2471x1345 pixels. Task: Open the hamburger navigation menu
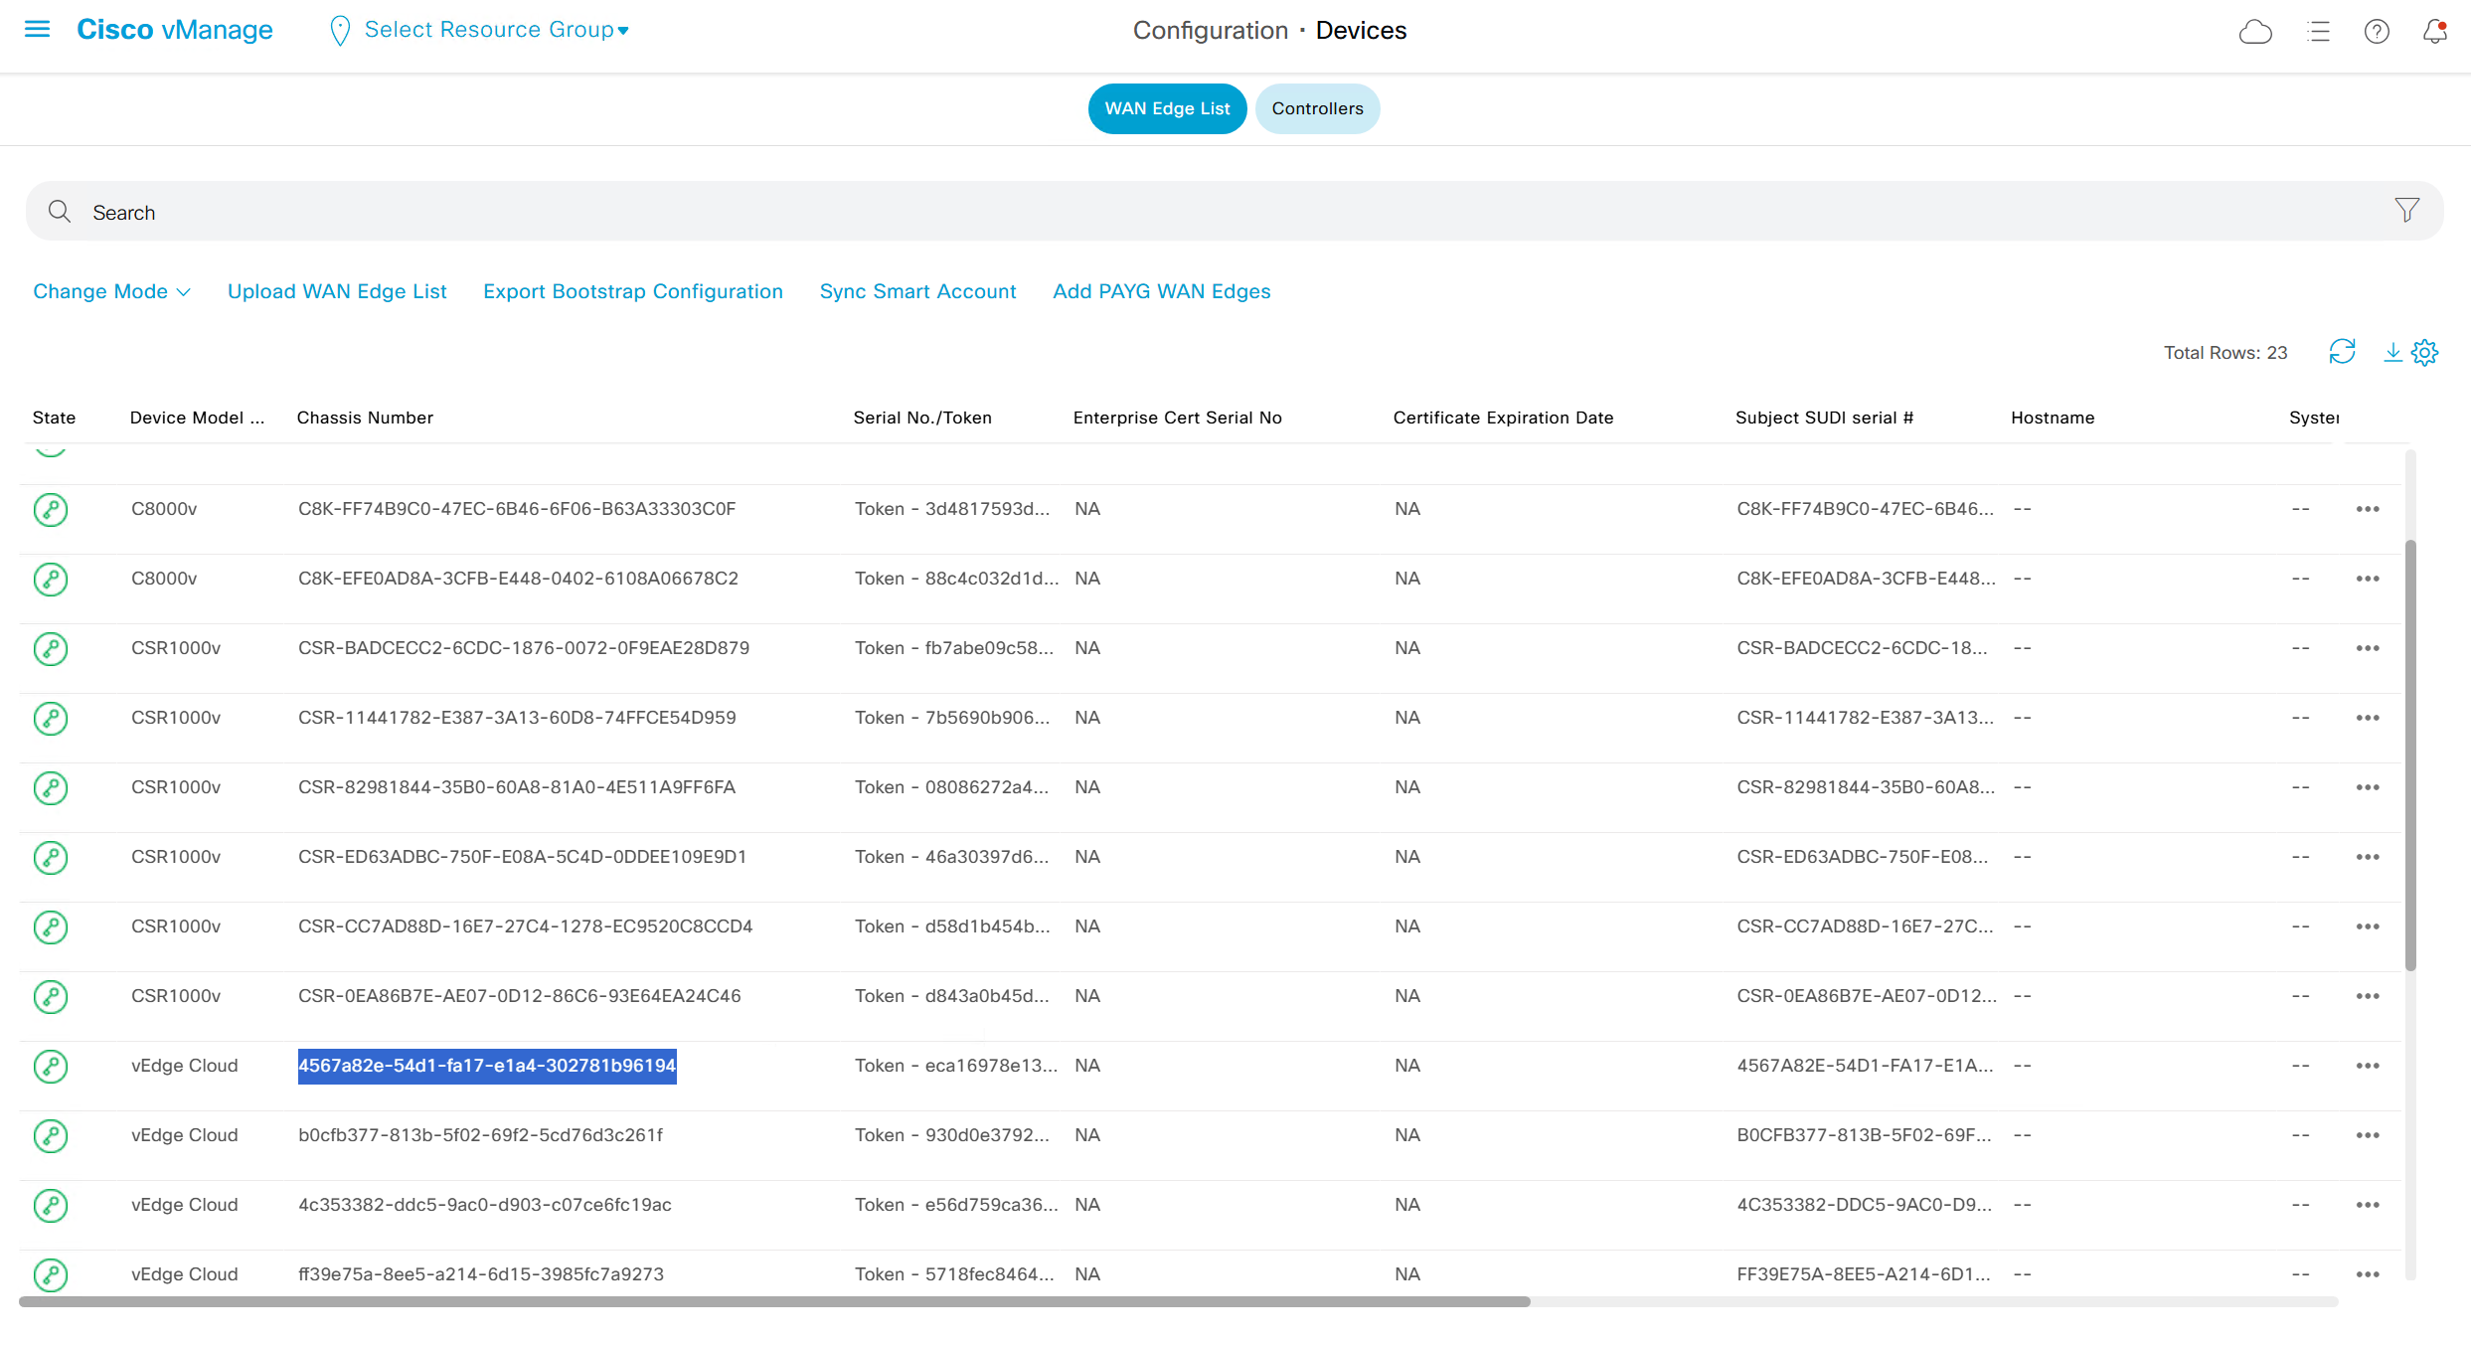point(37,30)
